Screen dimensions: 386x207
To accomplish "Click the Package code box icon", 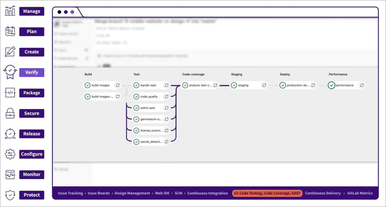I will [x=10, y=93].
